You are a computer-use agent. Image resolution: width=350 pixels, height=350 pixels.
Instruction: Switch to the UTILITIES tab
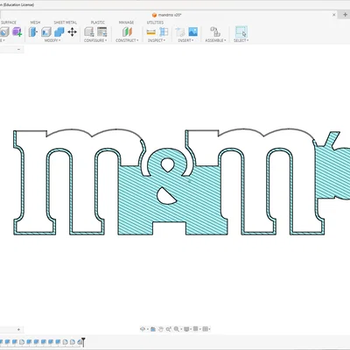tap(155, 23)
